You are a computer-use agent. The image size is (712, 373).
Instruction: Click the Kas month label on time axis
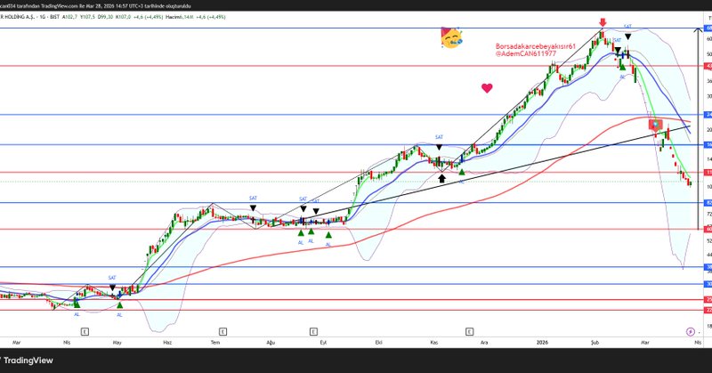[x=434, y=343]
